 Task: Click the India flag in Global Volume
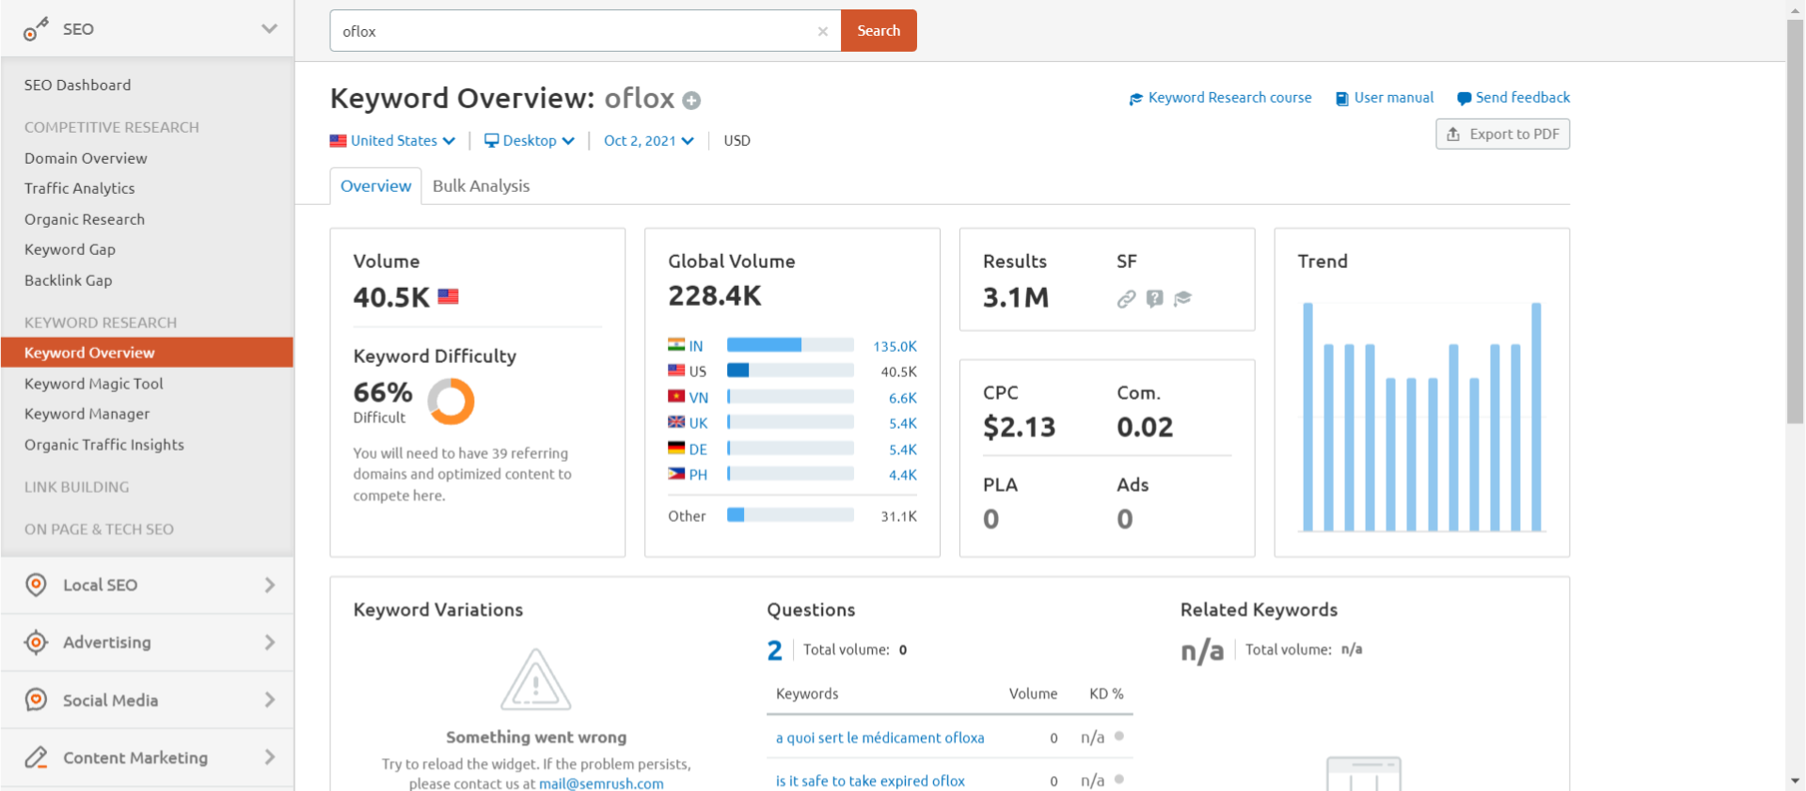coord(676,345)
